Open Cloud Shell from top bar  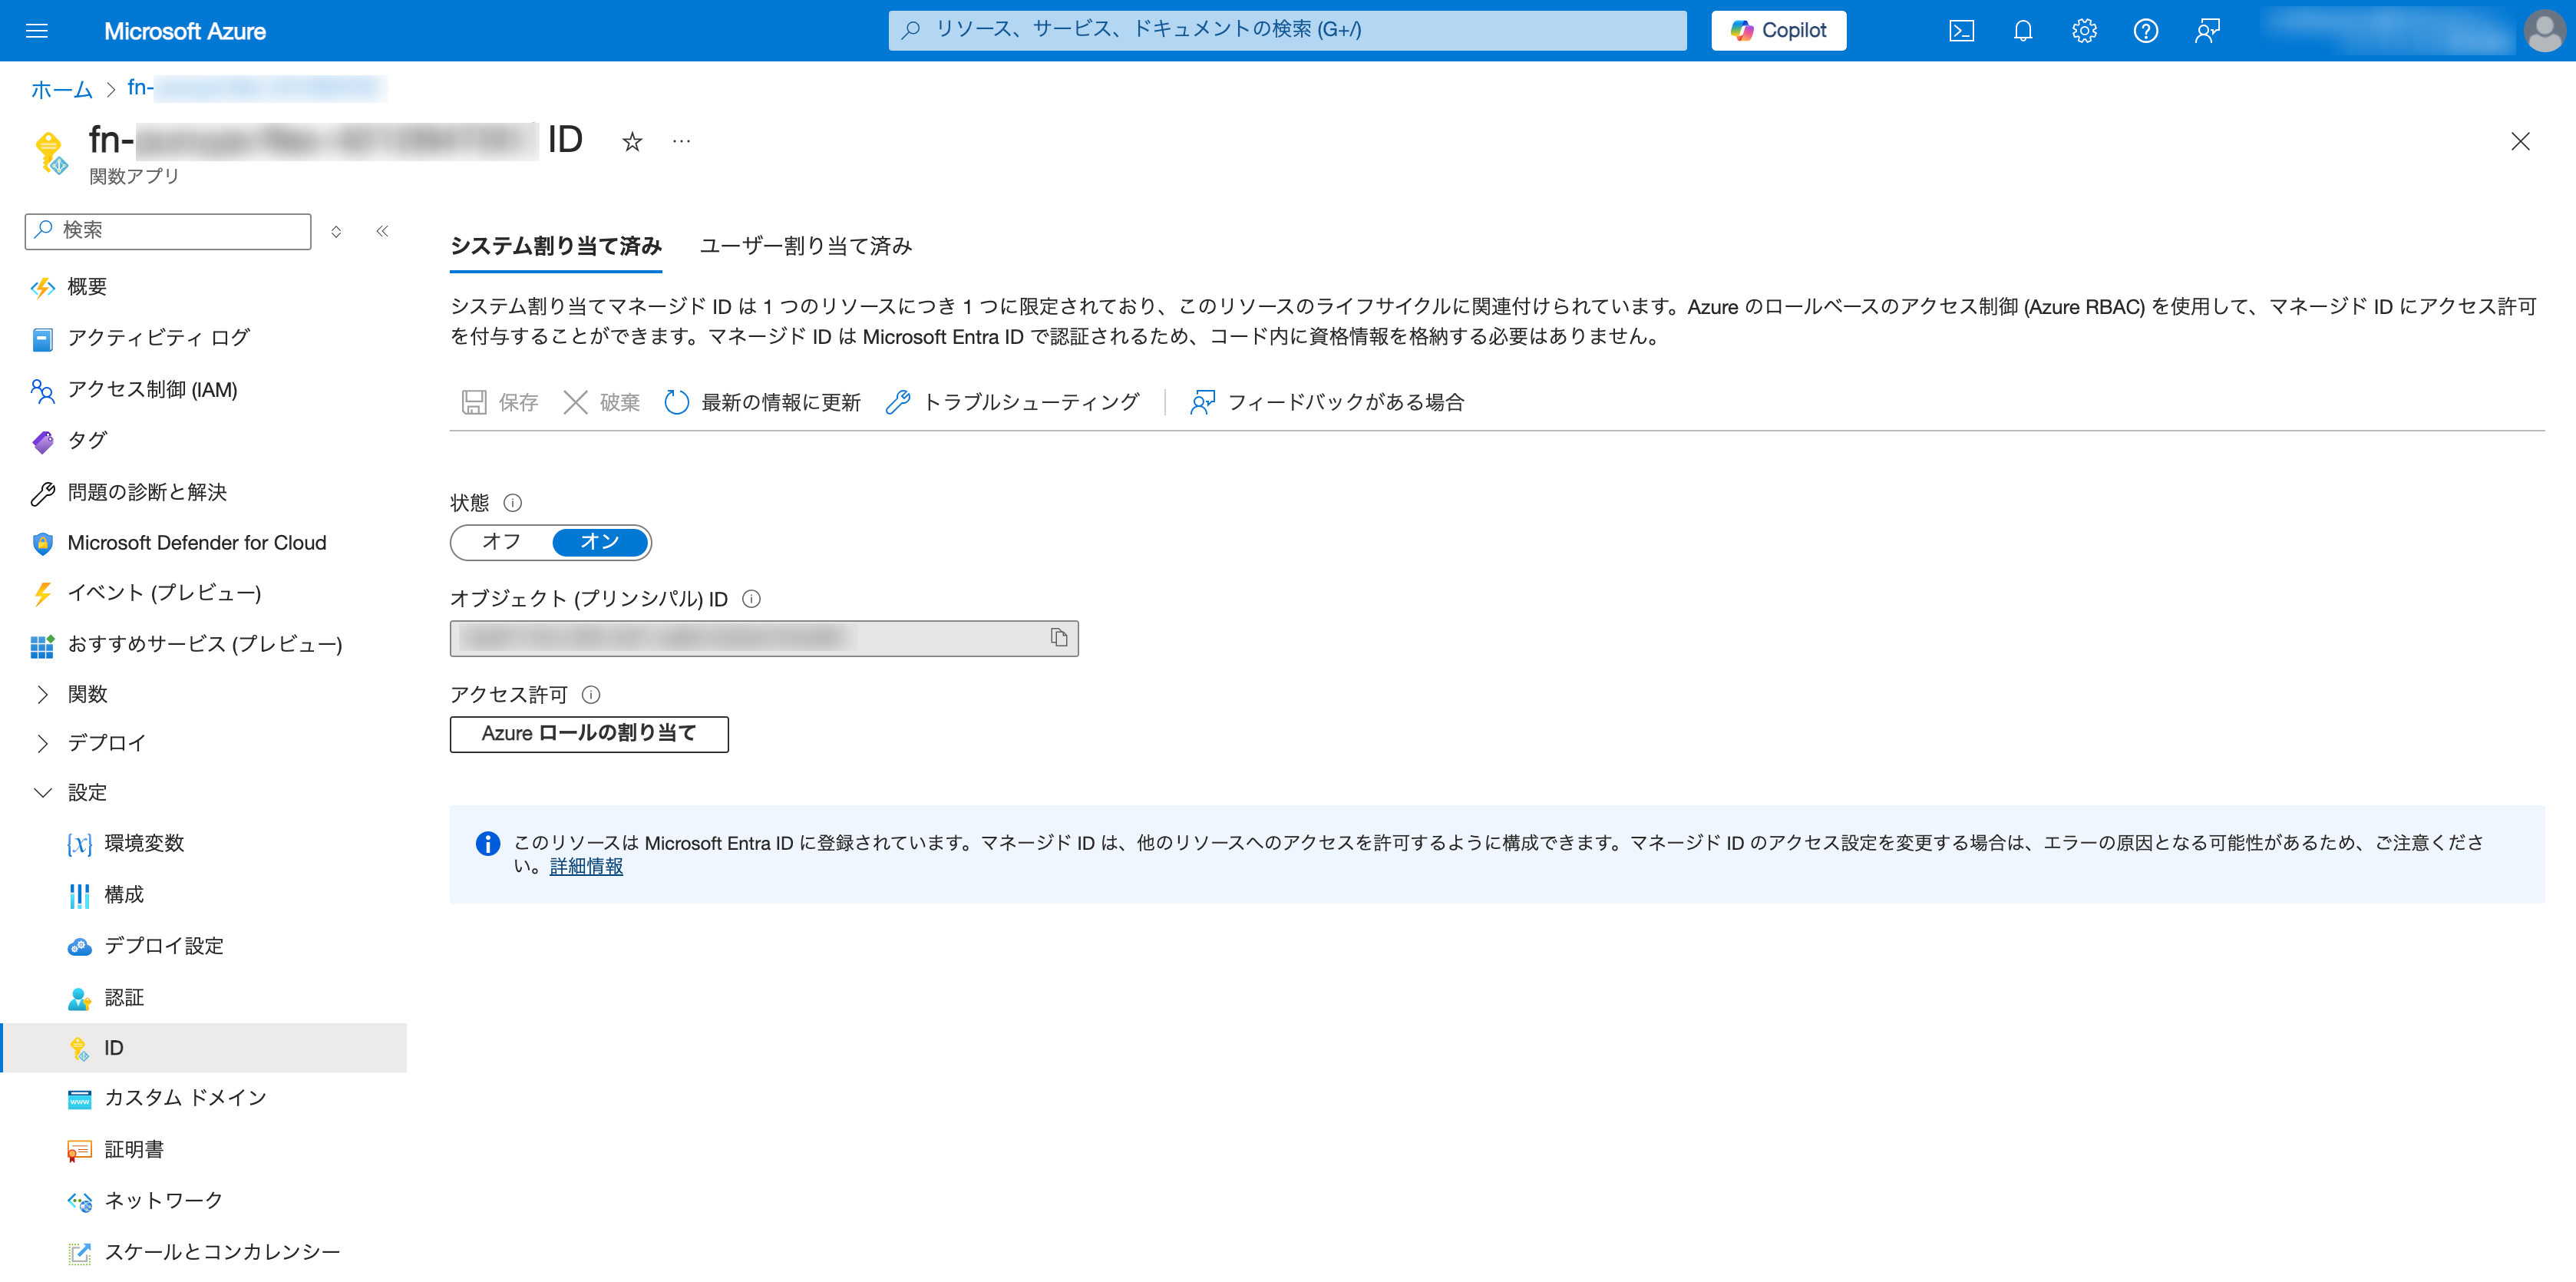(x=1961, y=31)
